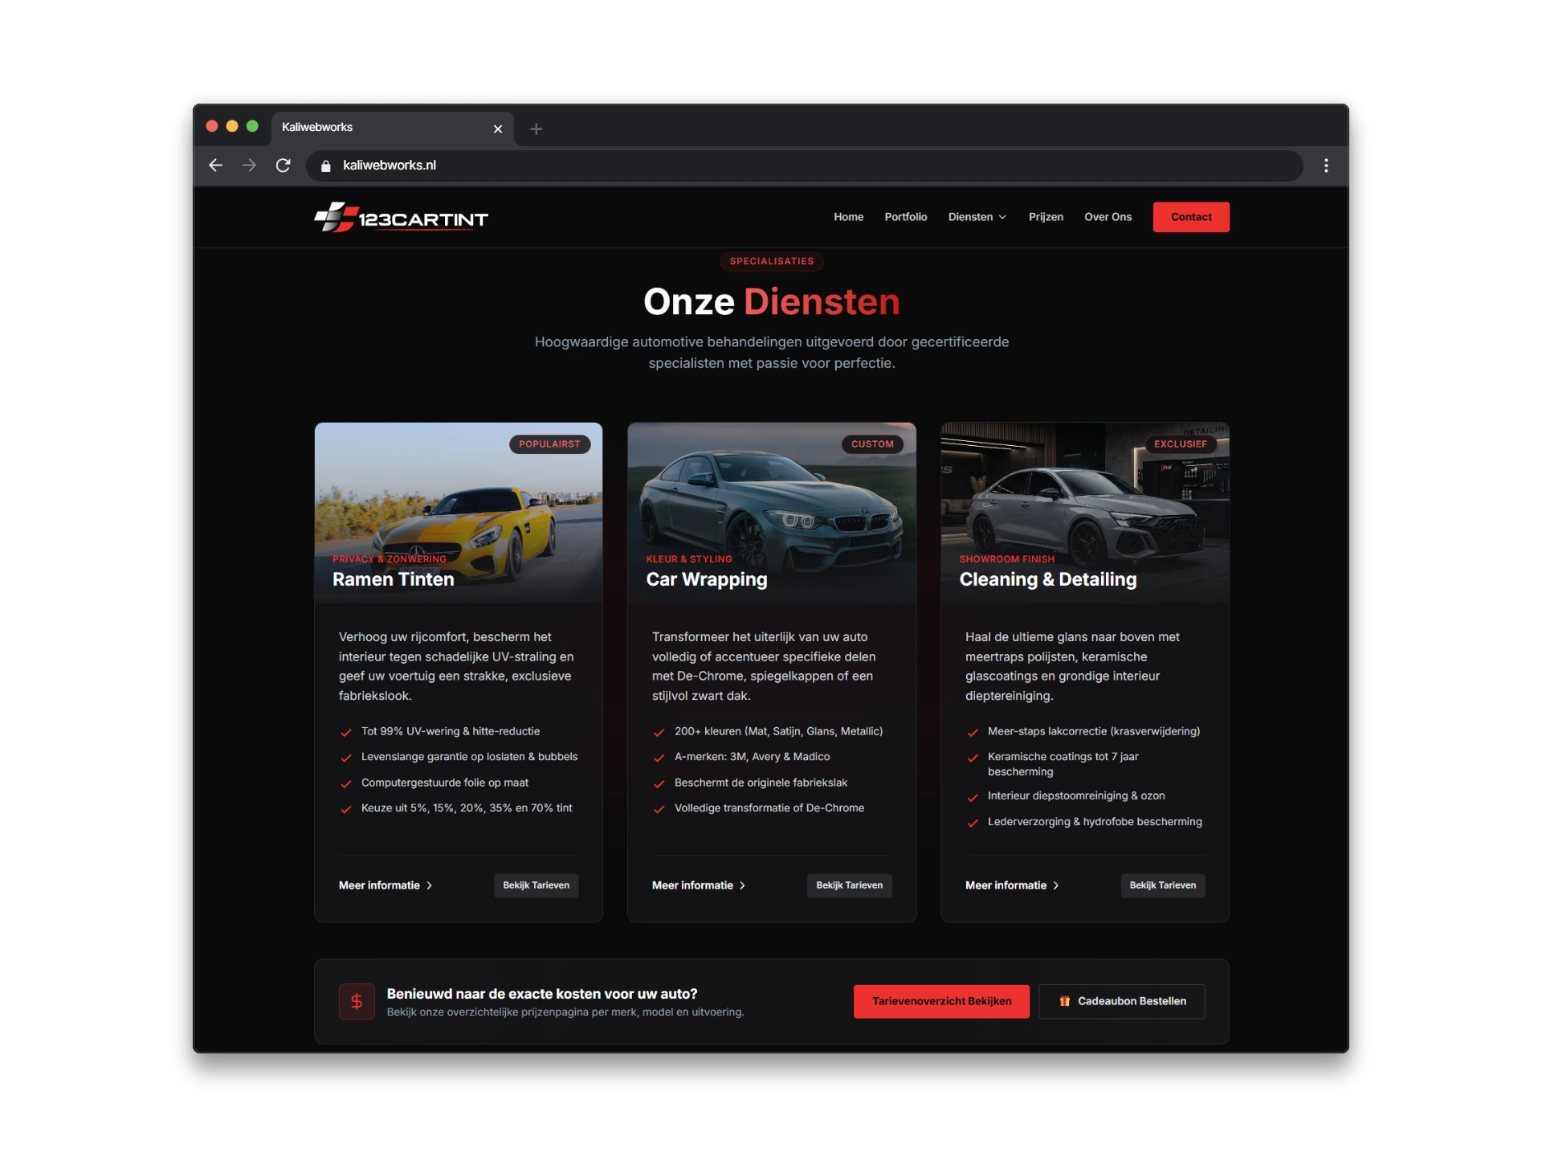Viewport: 1542px width, 1157px height.
Task: Open a new tab with the plus icon
Action: tap(536, 129)
